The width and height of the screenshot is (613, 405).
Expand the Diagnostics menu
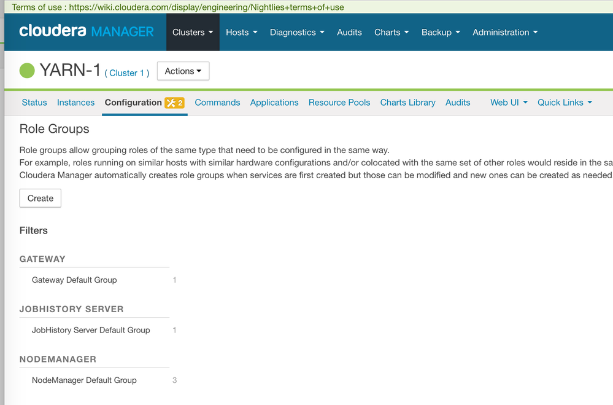[x=297, y=32]
